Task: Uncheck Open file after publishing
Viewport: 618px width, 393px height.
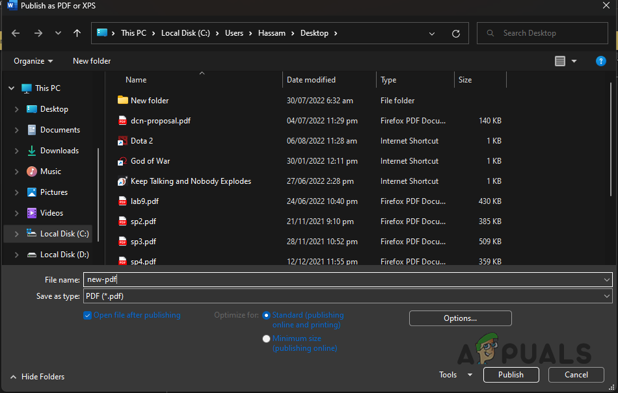Action: (88, 316)
